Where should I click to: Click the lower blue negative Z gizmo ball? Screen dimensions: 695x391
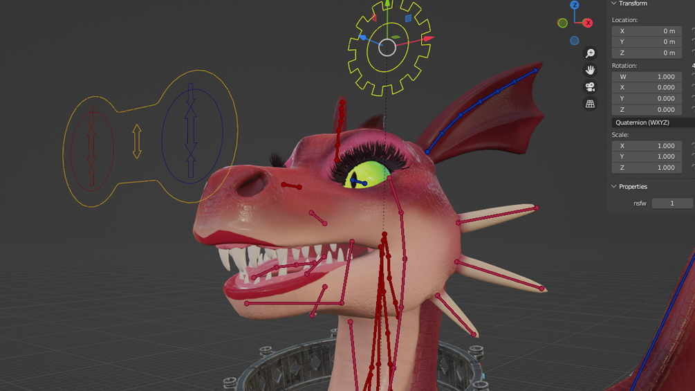[x=575, y=41]
